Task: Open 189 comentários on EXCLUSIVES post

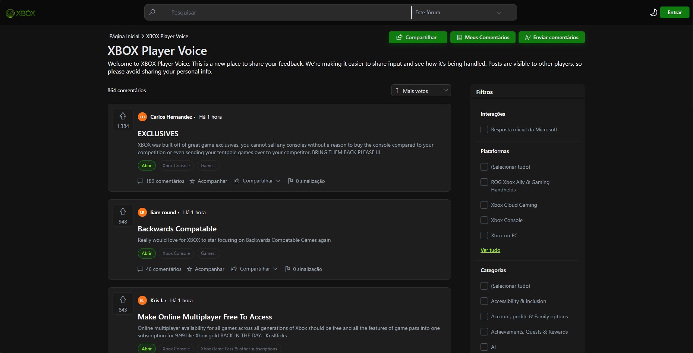Action: point(161,181)
